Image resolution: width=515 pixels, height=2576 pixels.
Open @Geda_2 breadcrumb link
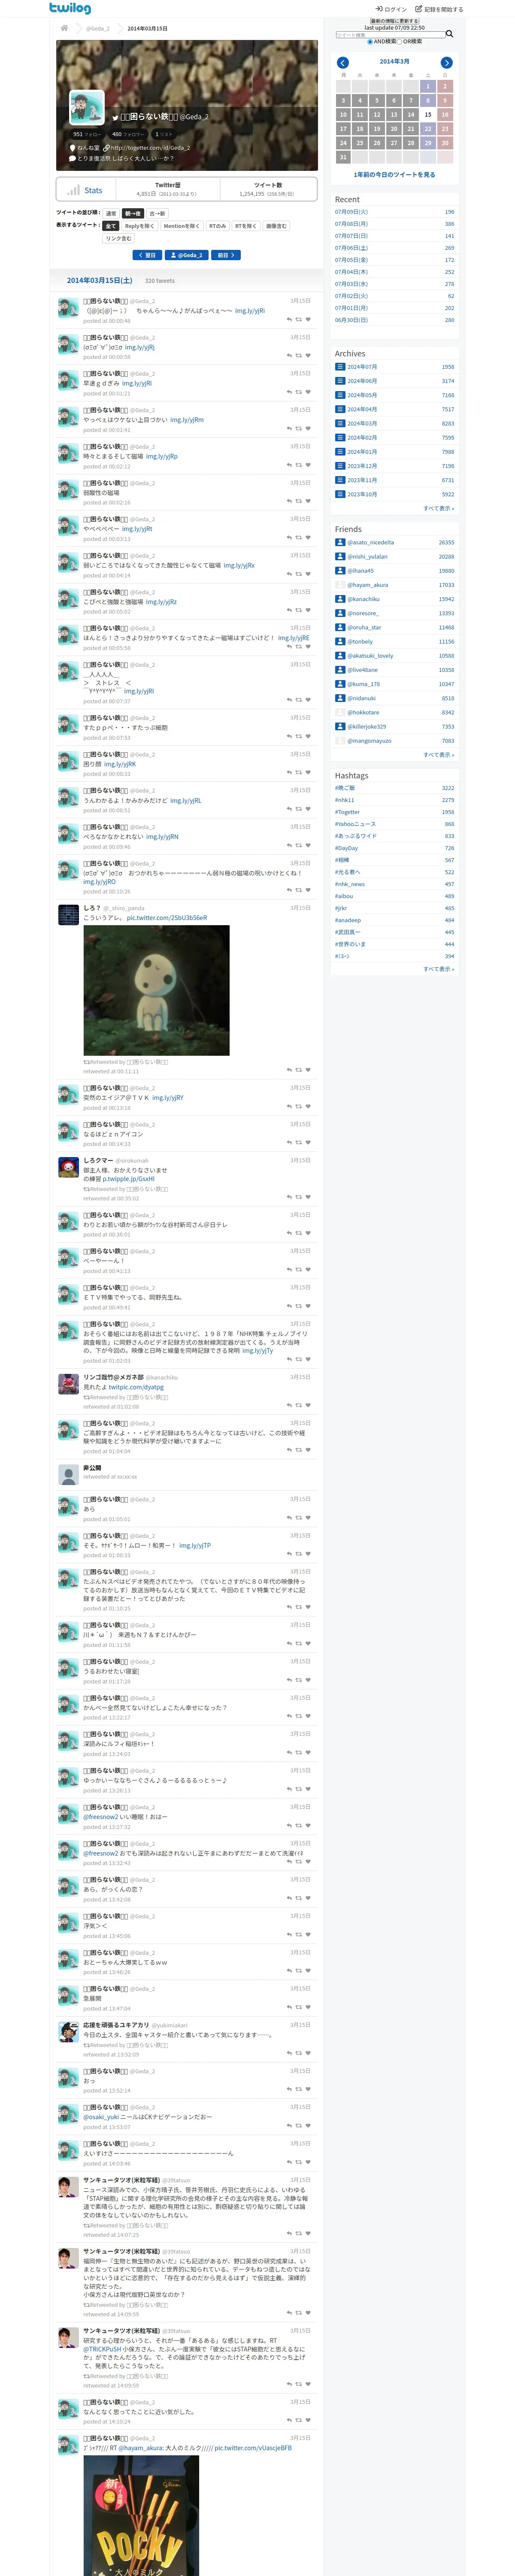pyautogui.click(x=98, y=28)
